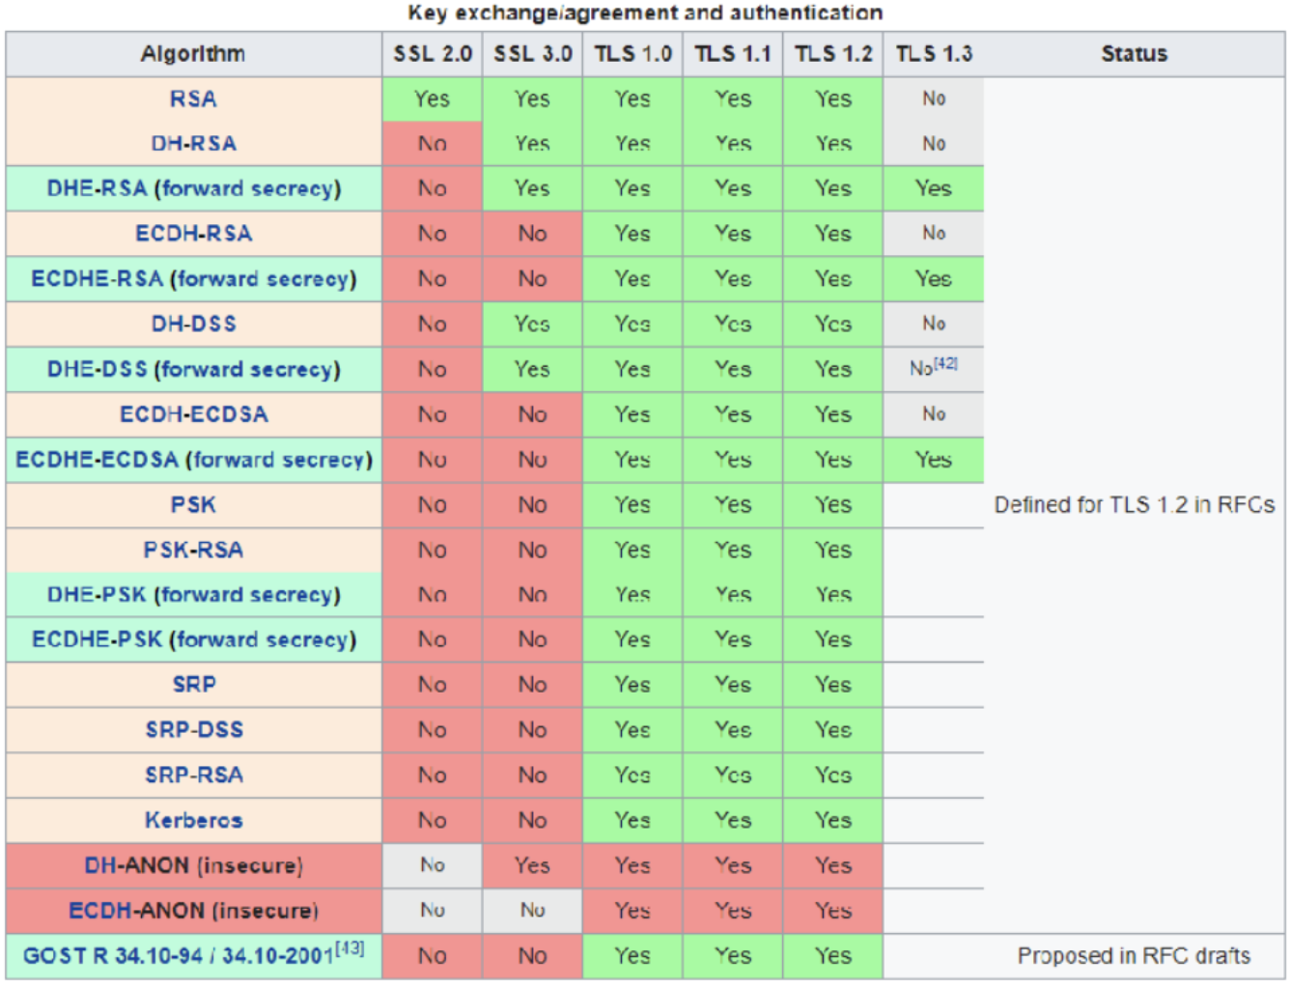Viewport: 1292px width, 989px height.
Task: Open the SRP algorithm link
Action: [193, 685]
